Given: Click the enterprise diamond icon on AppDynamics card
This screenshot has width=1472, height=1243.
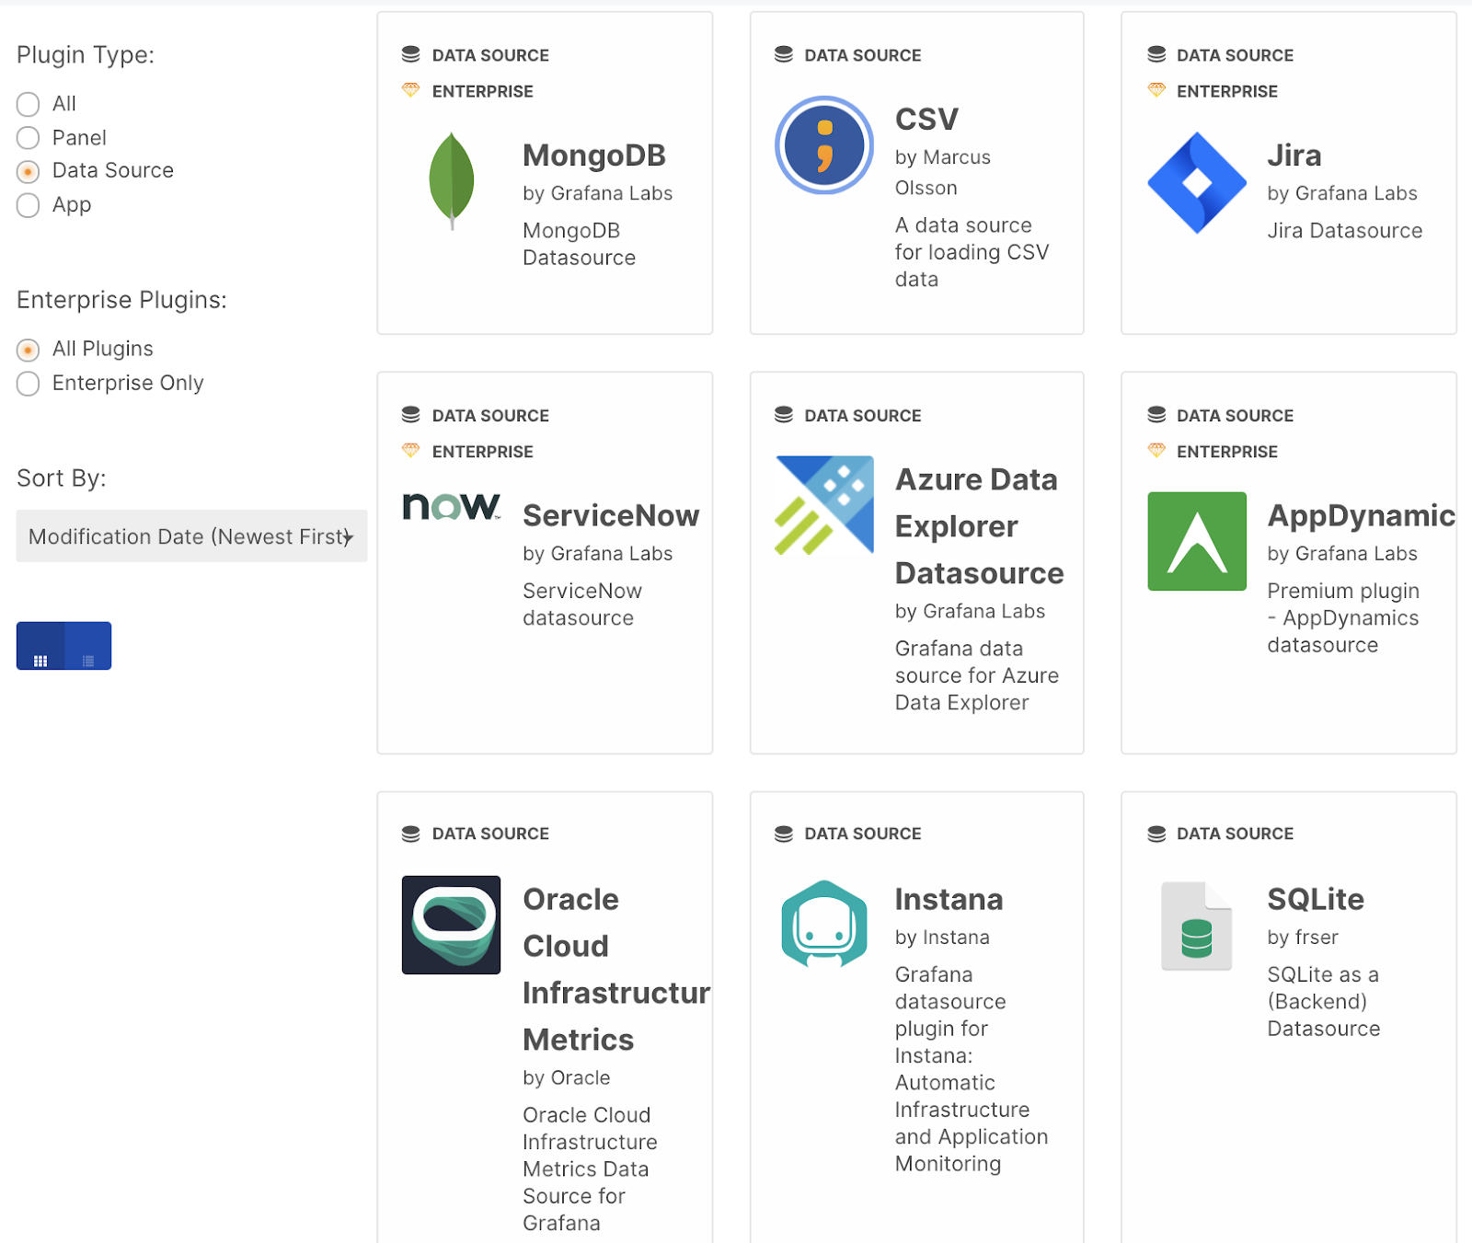Looking at the screenshot, I should pos(1156,451).
